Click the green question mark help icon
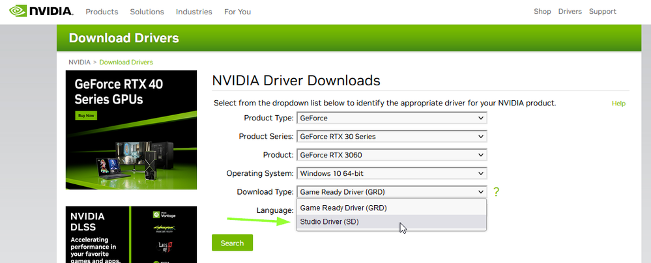The image size is (651, 263). click(497, 192)
